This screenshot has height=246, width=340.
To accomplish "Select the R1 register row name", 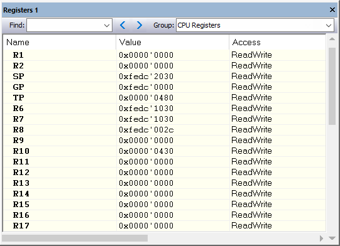I will 18,55.
